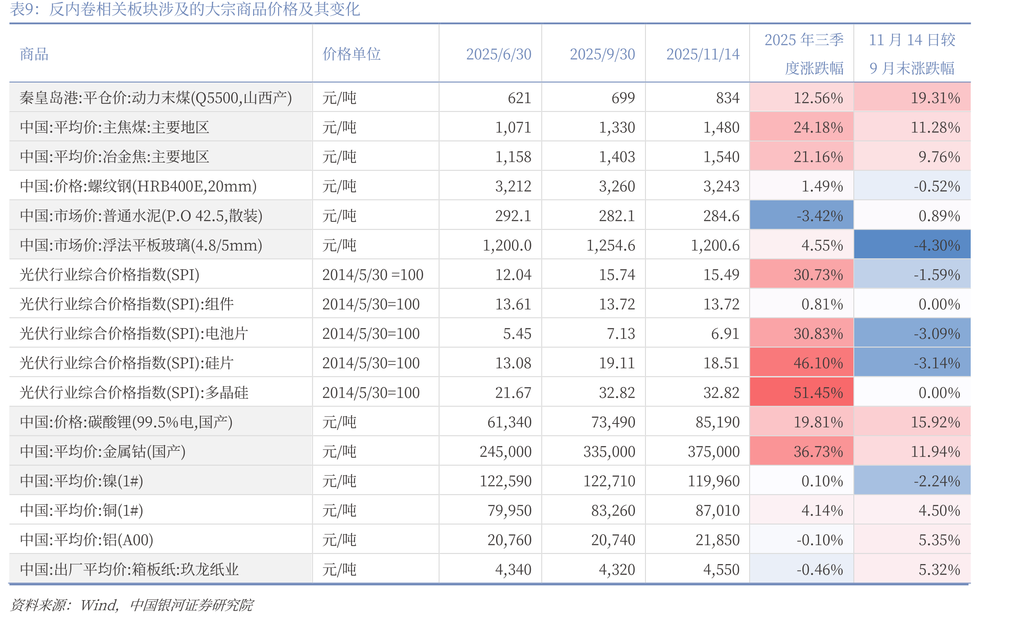Click the 375,000 price value
This screenshot has height=619, width=1012.
(x=714, y=451)
